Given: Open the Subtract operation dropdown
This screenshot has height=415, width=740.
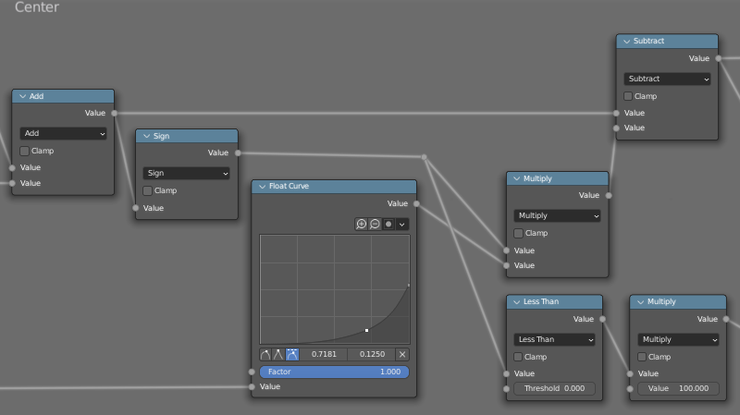Looking at the screenshot, I should click(x=667, y=79).
